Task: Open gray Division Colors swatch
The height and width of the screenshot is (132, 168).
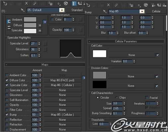Action: tap(100, 75)
